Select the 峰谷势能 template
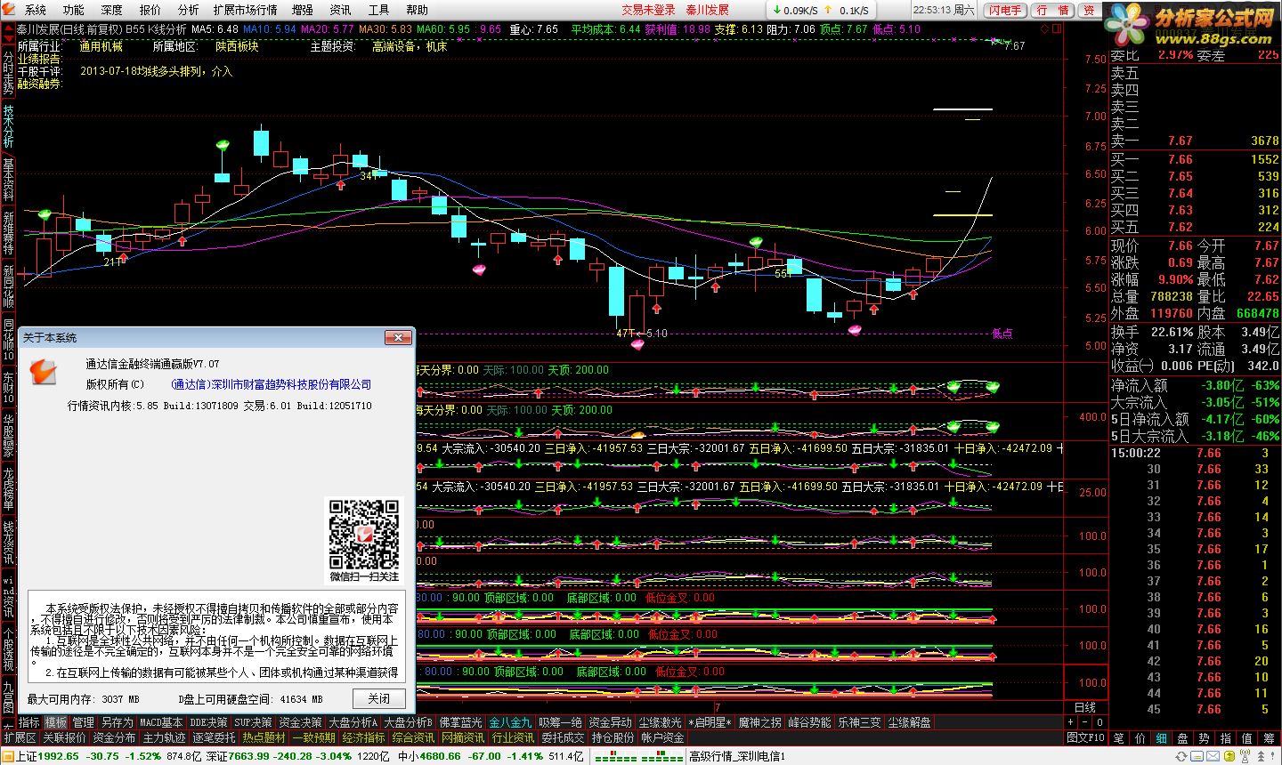Image resolution: width=1282 pixels, height=765 pixels. point(809,722)
